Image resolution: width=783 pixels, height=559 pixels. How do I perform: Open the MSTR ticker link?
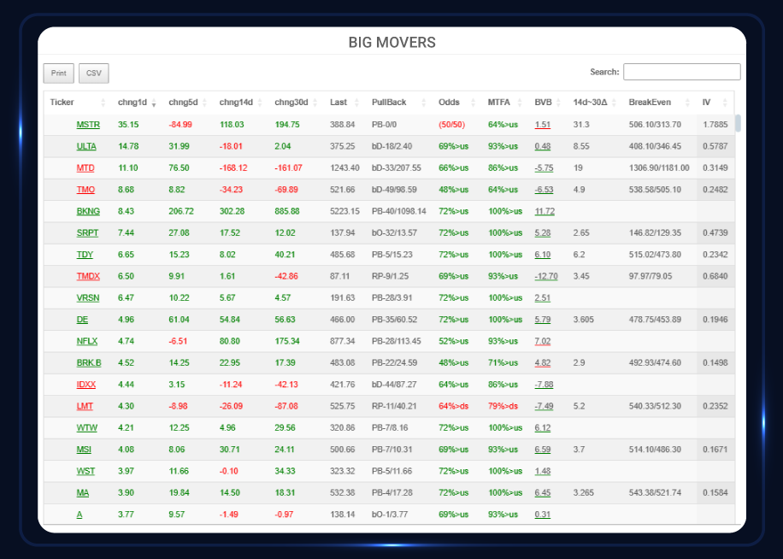point(88,125)
